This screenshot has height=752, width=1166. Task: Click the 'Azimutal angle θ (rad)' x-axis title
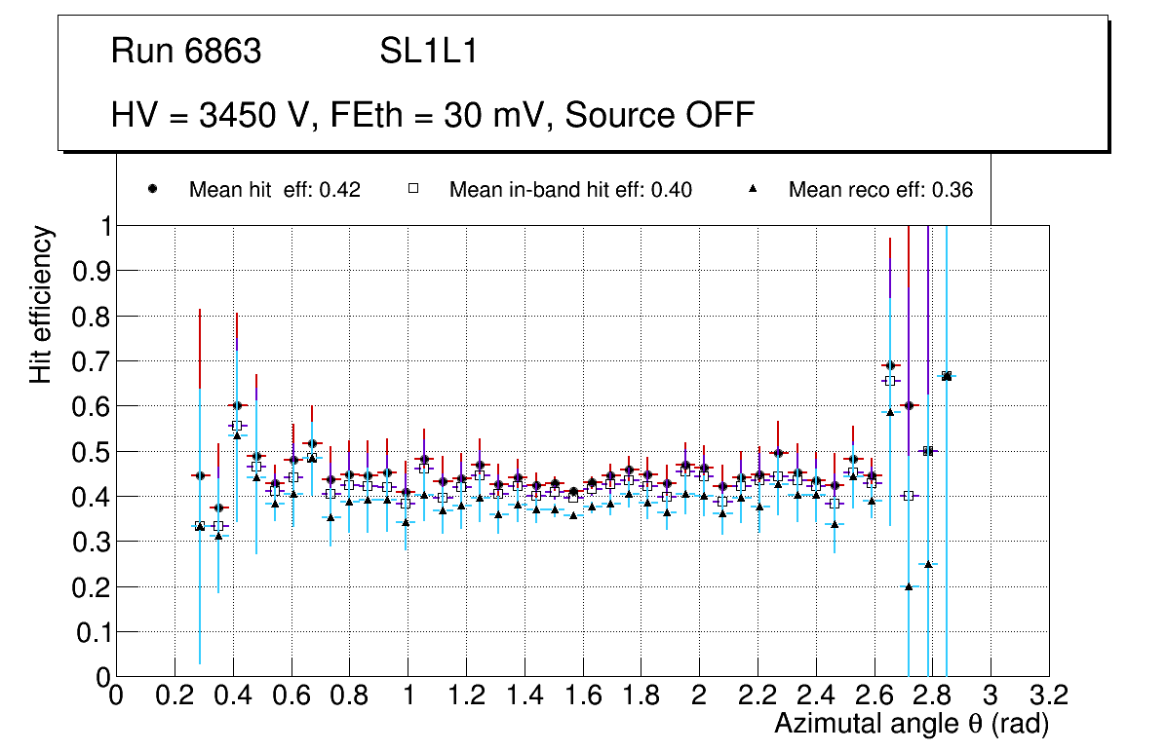[912, 724]
